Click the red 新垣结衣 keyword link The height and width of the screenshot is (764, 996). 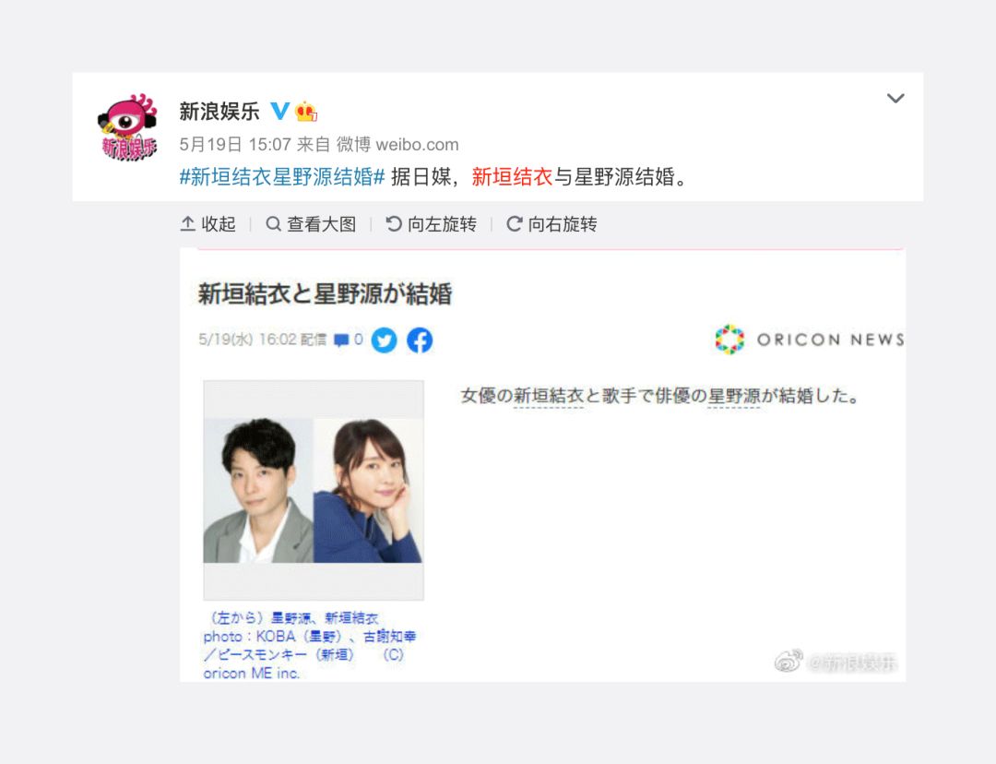coord(512,177)
